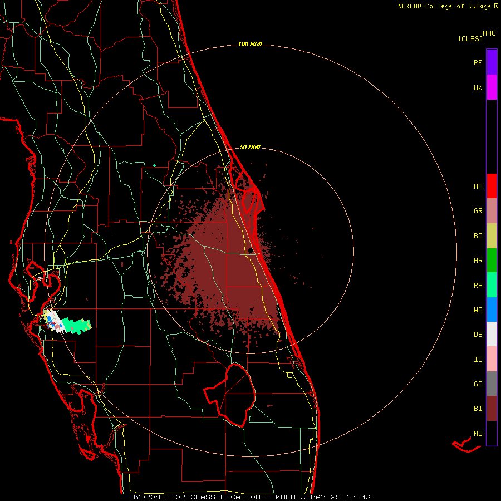Click the RA legend label
The width and height of the screenshot is (501, 501).
(478, 286)
